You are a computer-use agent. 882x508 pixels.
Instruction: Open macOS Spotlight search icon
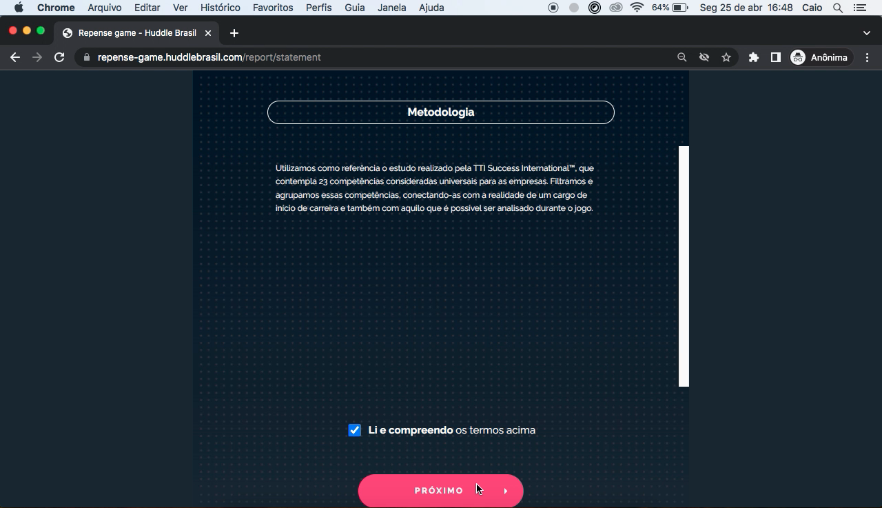837,8
